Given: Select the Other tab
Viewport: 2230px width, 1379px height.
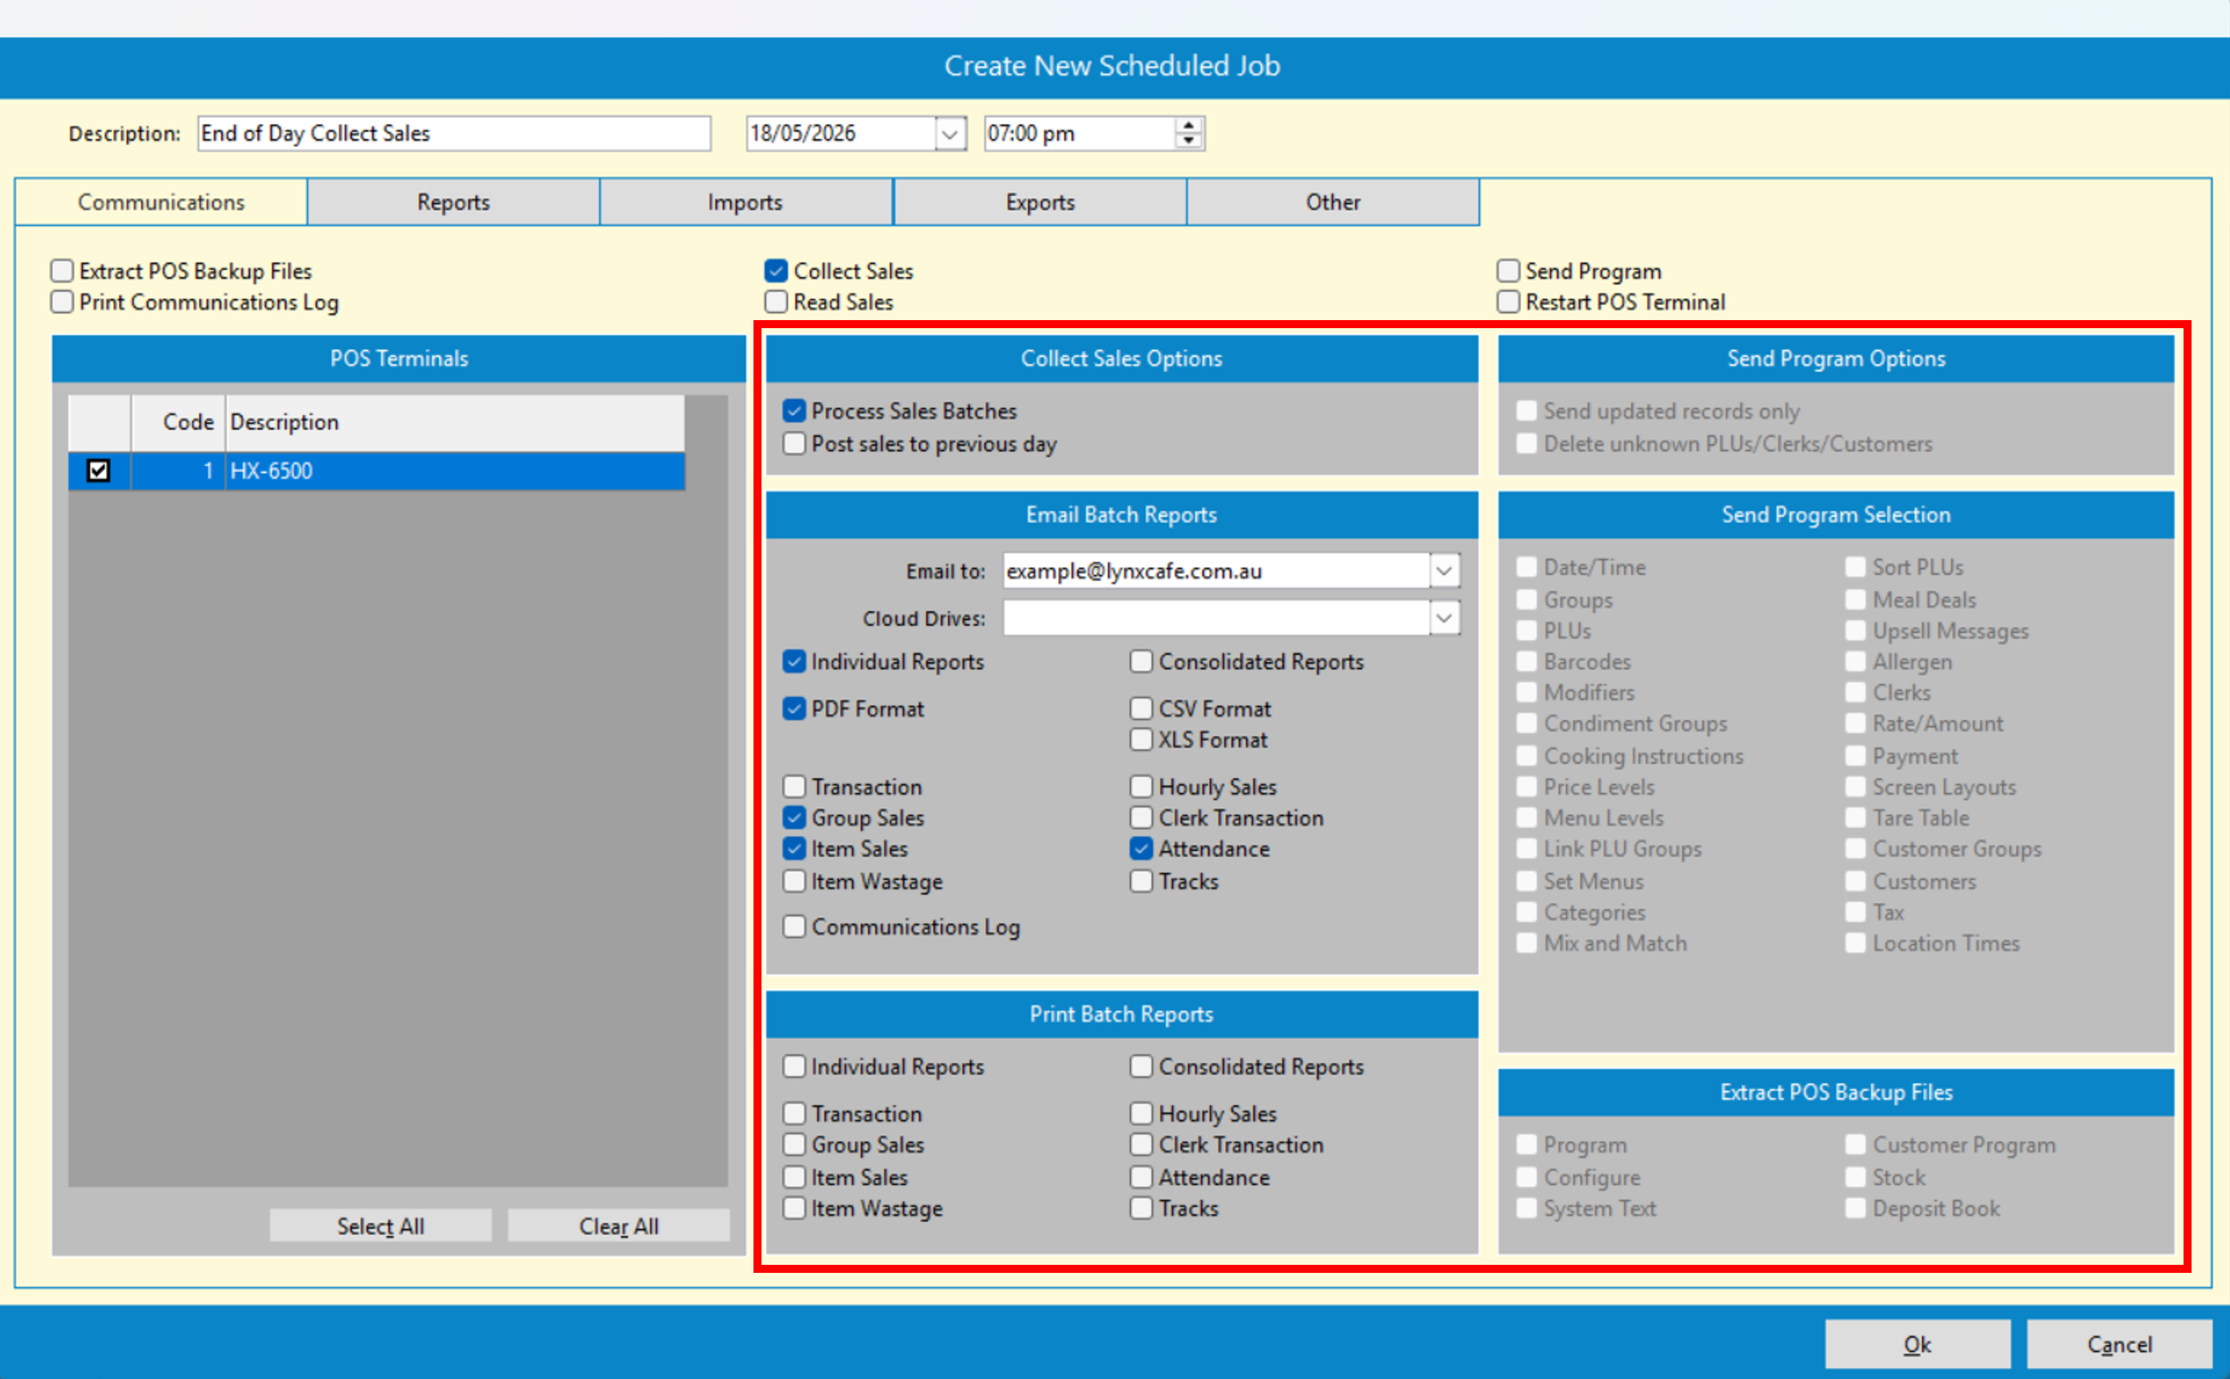Looking at the screenshot, I should coord(1333,202).
